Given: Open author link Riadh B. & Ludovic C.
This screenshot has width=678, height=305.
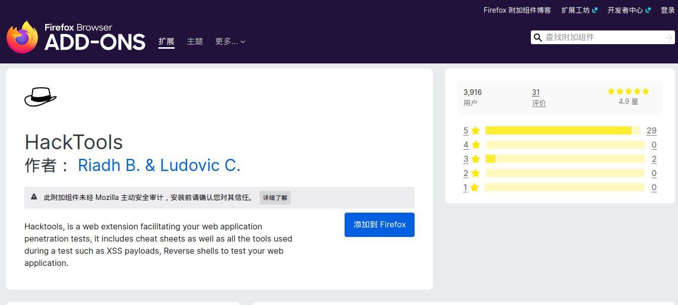Looking at the screenshot, I should 159,165.
